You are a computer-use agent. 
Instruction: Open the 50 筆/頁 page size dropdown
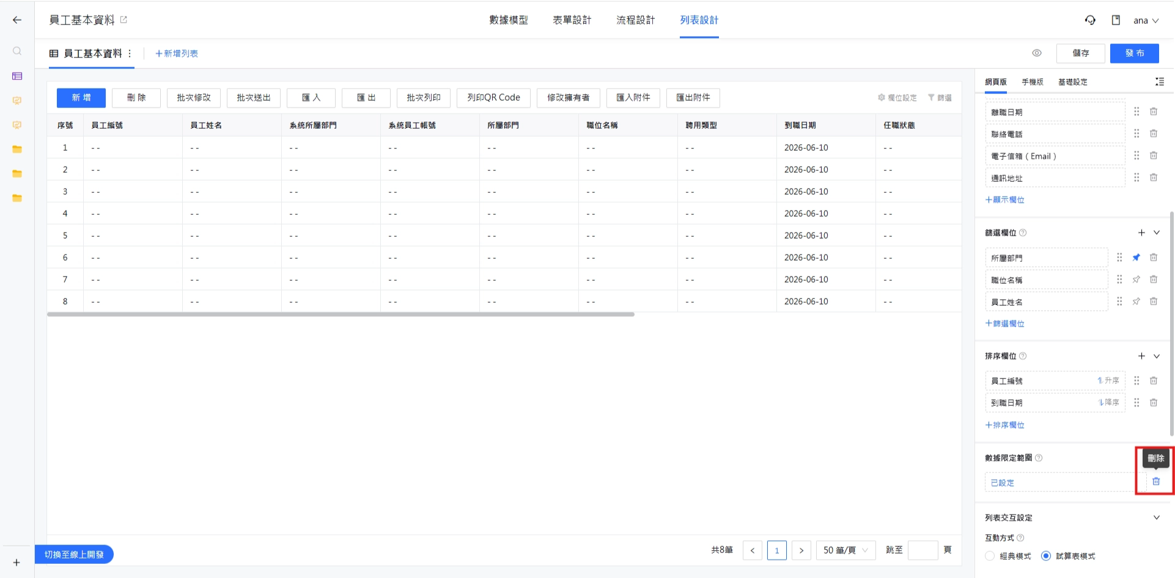(845, 550)
